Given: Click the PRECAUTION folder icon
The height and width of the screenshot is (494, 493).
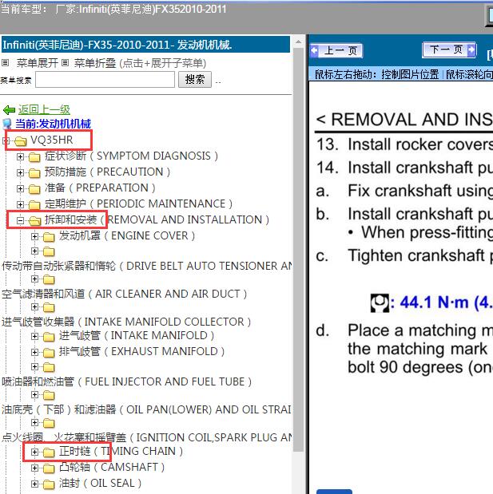Looking at the screenshot, I should coord(34,172).
